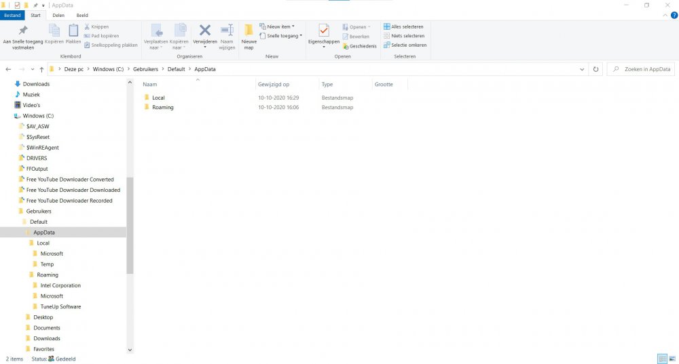The width and height of the screenshot is (679, 364).
Task: Select TuneUp Software in navigation tree
Action: (x=60, y=306)
